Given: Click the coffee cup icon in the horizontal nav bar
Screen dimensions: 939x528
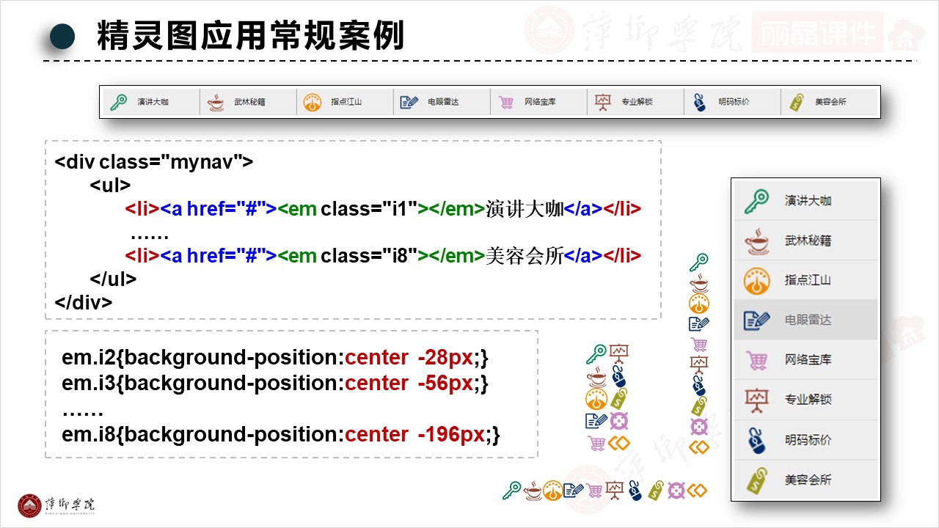Looking at the screenshot, I should pyautogui.click(x=216, y=103).
